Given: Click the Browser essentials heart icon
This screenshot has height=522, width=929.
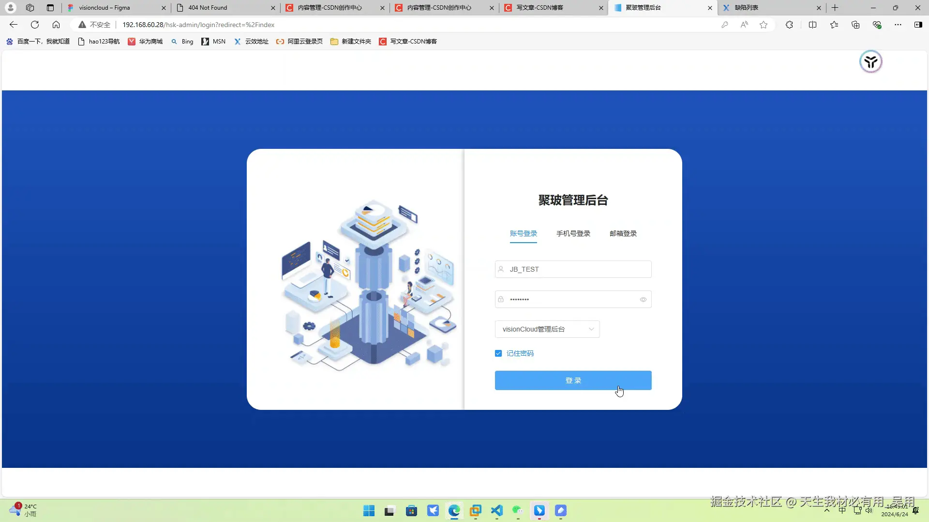Looking at the screenshot, I should coord(877,25).
